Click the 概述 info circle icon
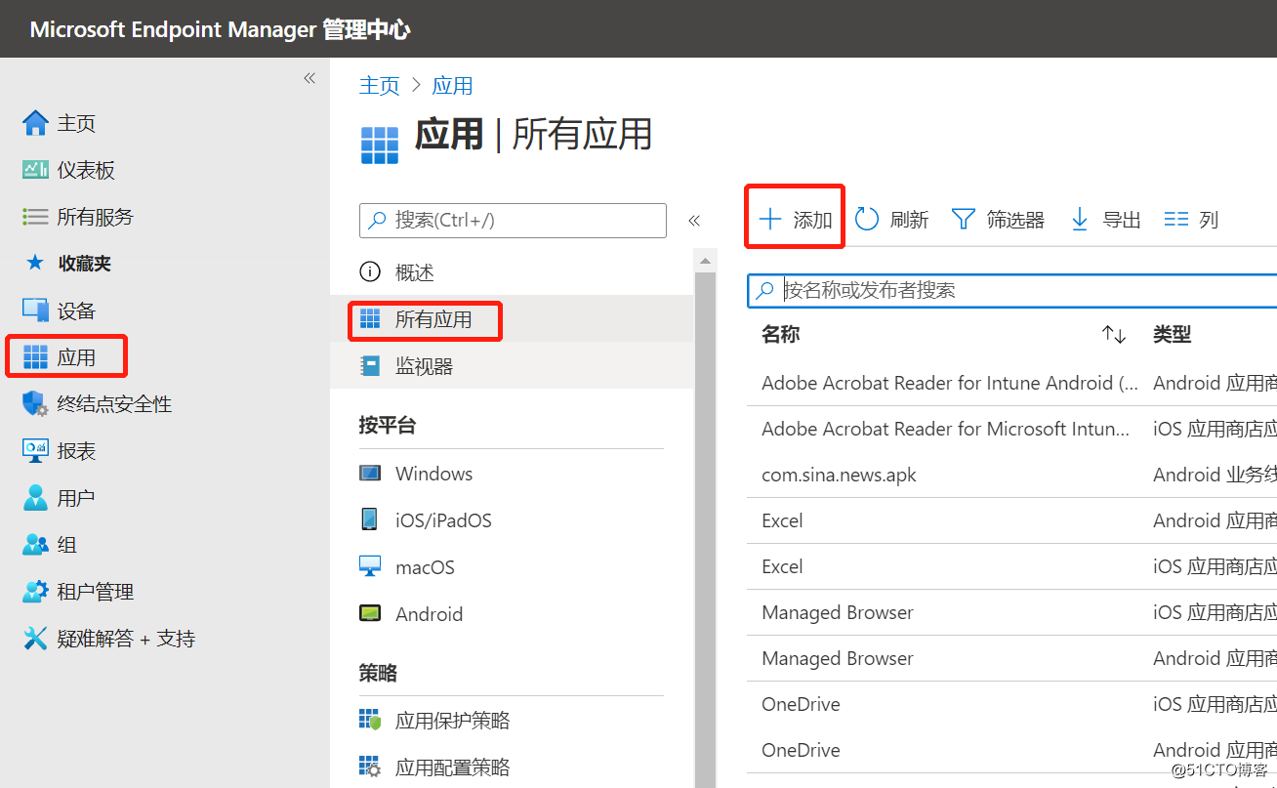The height and width of the screenshot is (788, 1277). click(370, 272)
